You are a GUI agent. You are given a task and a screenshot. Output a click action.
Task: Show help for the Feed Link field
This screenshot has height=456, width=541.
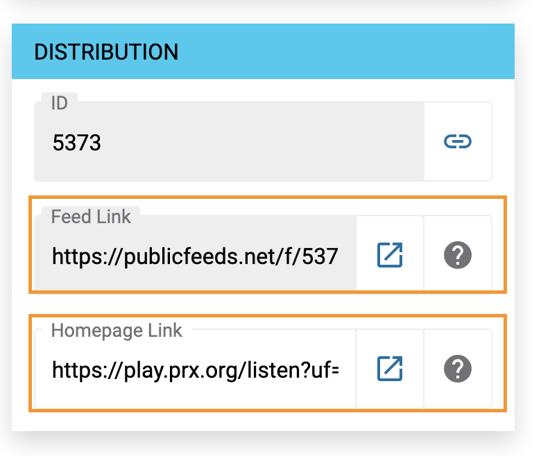coord(458,255)
